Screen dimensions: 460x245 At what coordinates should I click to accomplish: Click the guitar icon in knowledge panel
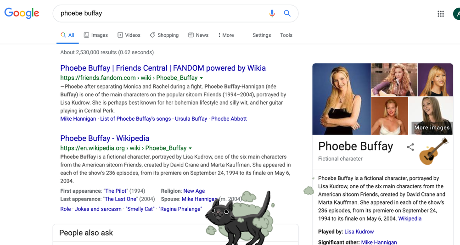coord(433,152)
